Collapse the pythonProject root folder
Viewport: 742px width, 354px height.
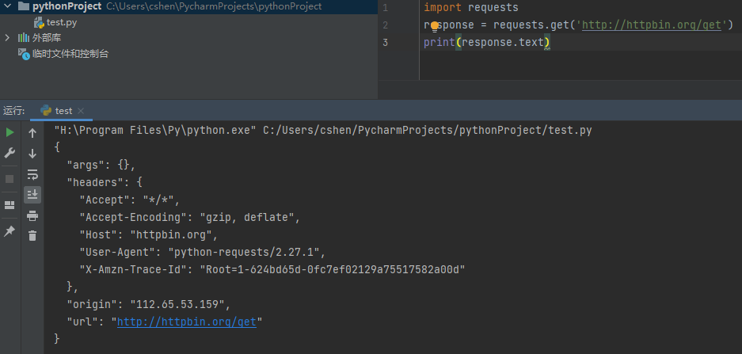[x=7, y=6]
